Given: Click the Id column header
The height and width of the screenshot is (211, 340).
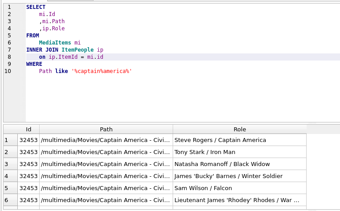Looking at the screenshot, I should coord(28,130).
